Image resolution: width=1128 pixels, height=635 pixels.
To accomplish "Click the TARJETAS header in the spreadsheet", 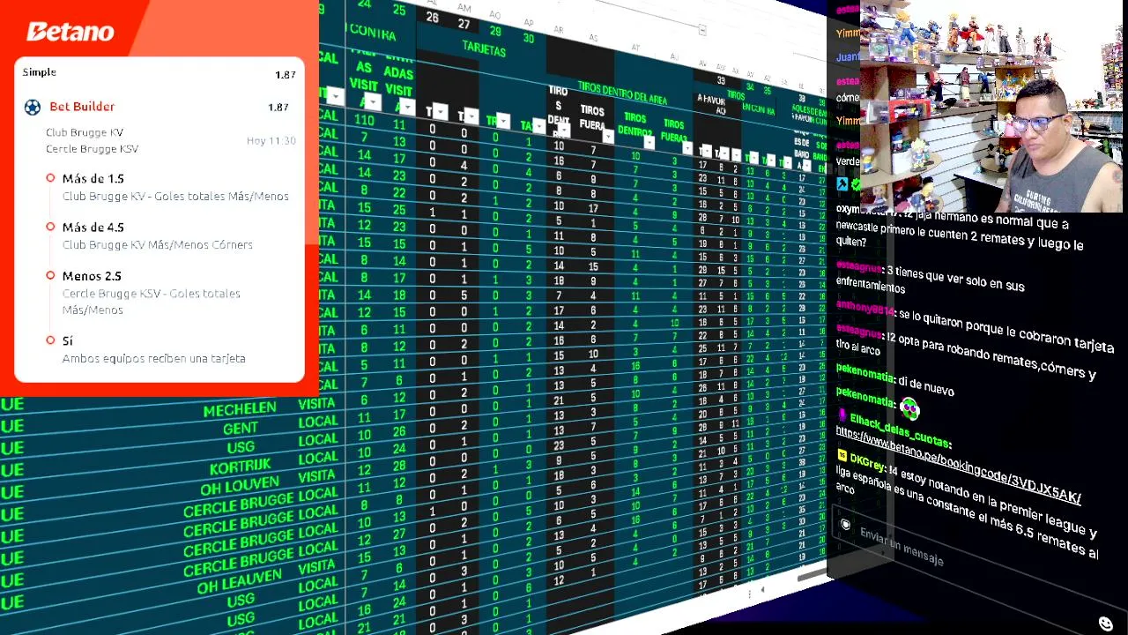I will click(484, 50).
